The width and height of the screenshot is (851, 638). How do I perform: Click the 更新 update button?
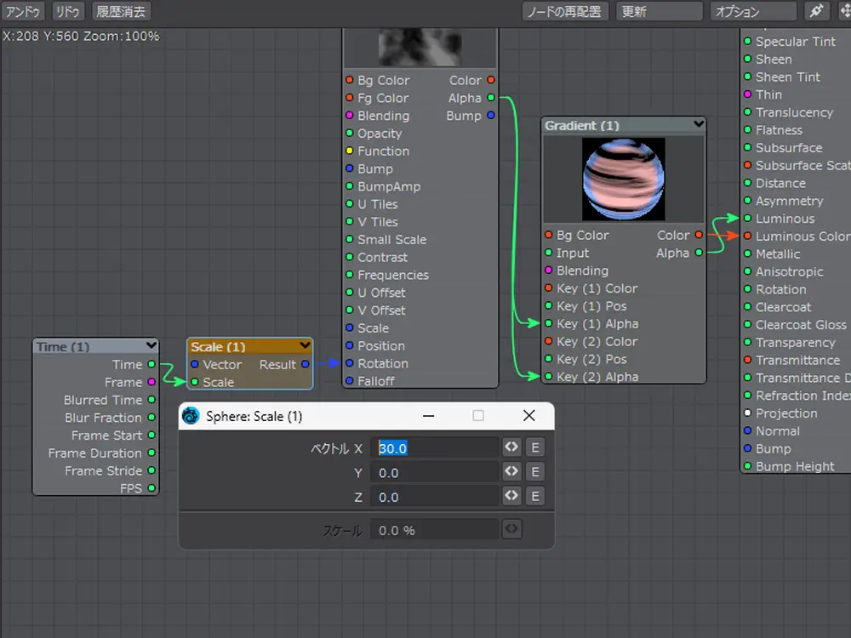point(660,12)
